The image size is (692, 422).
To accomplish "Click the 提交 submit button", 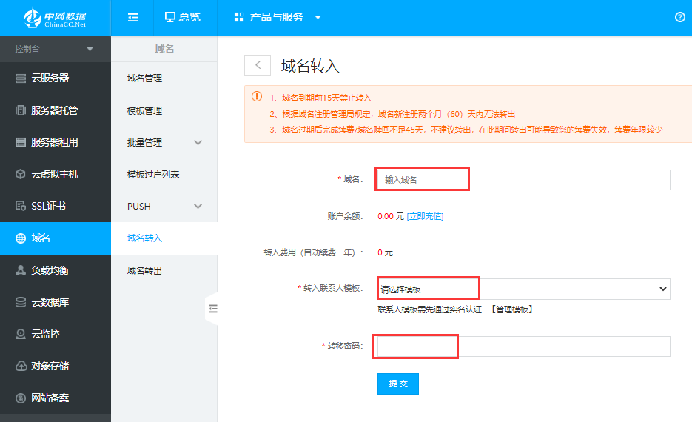I will 398,384.
